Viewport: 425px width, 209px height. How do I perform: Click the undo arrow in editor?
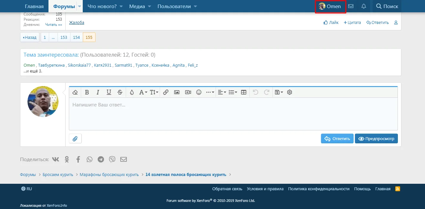256,92
